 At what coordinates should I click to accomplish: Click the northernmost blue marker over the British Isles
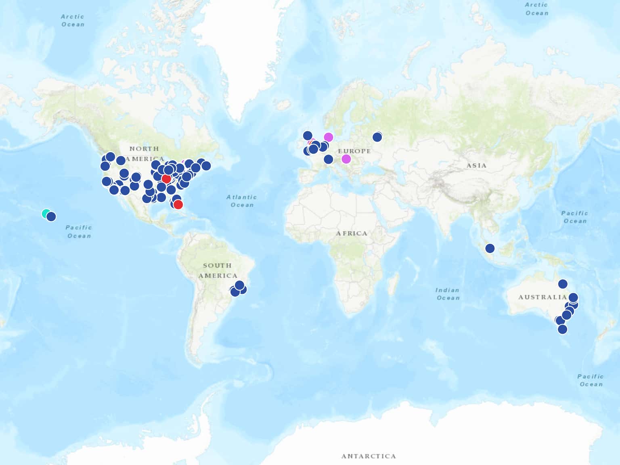(x=308, y=136)
